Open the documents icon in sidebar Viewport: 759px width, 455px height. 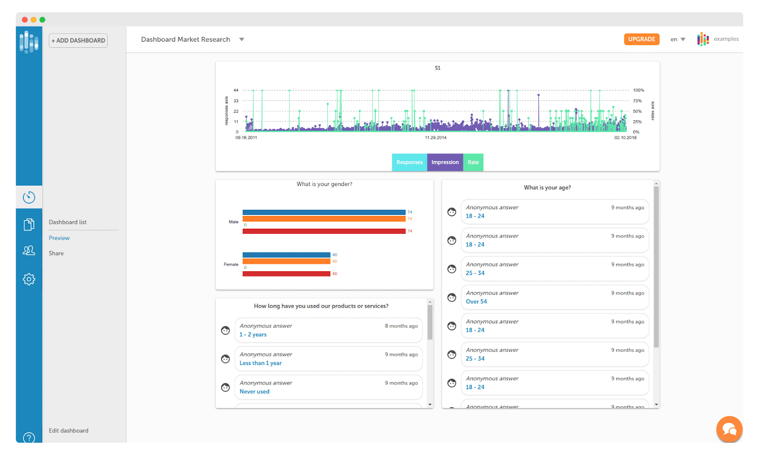click(x=29, y=224)
